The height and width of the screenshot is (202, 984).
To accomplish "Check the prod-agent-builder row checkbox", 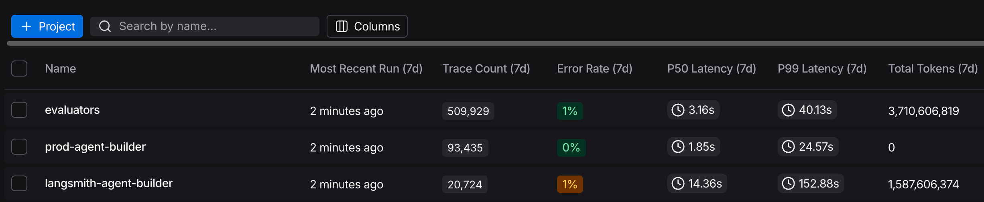I will tap(19, 147).
